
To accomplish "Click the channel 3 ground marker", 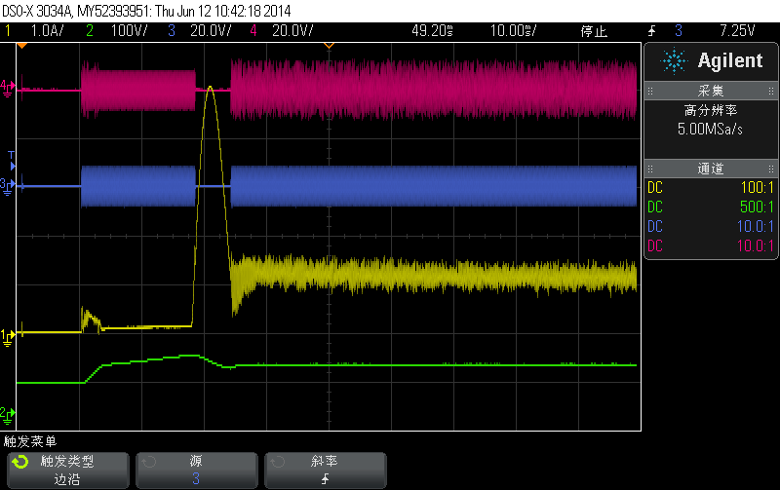I will [7, 186].
